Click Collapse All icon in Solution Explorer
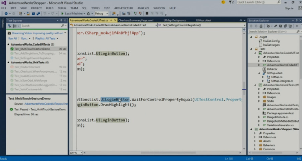The width and height of the screenshot is (302, 161). 285,26
